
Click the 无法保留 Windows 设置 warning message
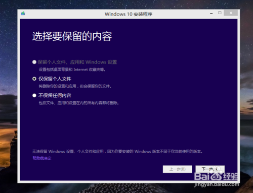117,152
